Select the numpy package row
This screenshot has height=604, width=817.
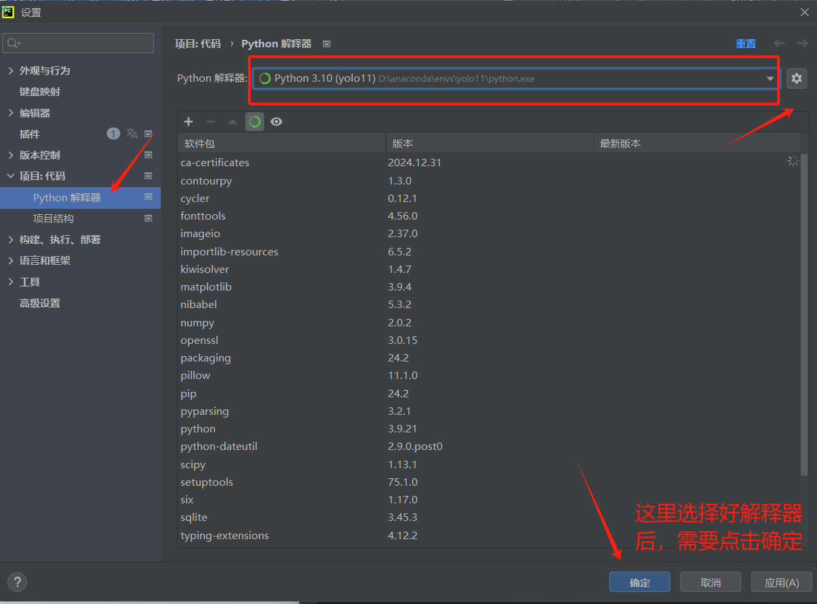[489, 322]
